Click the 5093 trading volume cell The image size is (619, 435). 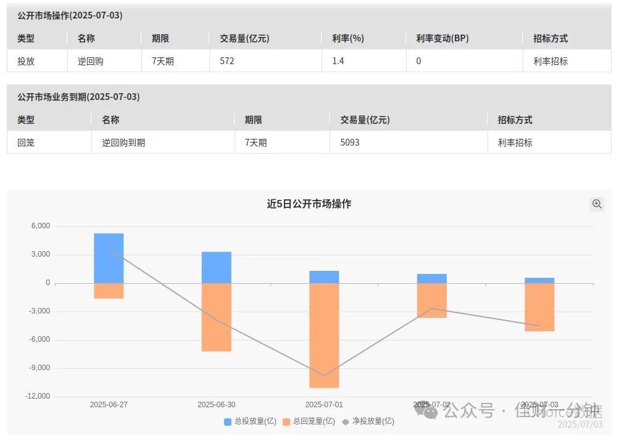pos(350,143)
